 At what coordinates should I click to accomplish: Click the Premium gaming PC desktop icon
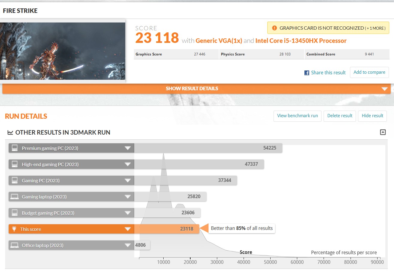coord(14,148)
